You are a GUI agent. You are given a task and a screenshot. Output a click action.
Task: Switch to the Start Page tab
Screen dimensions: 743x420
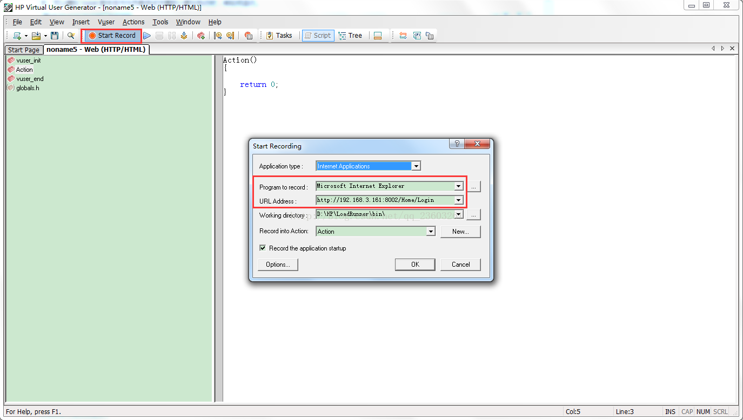pos(24,50)
